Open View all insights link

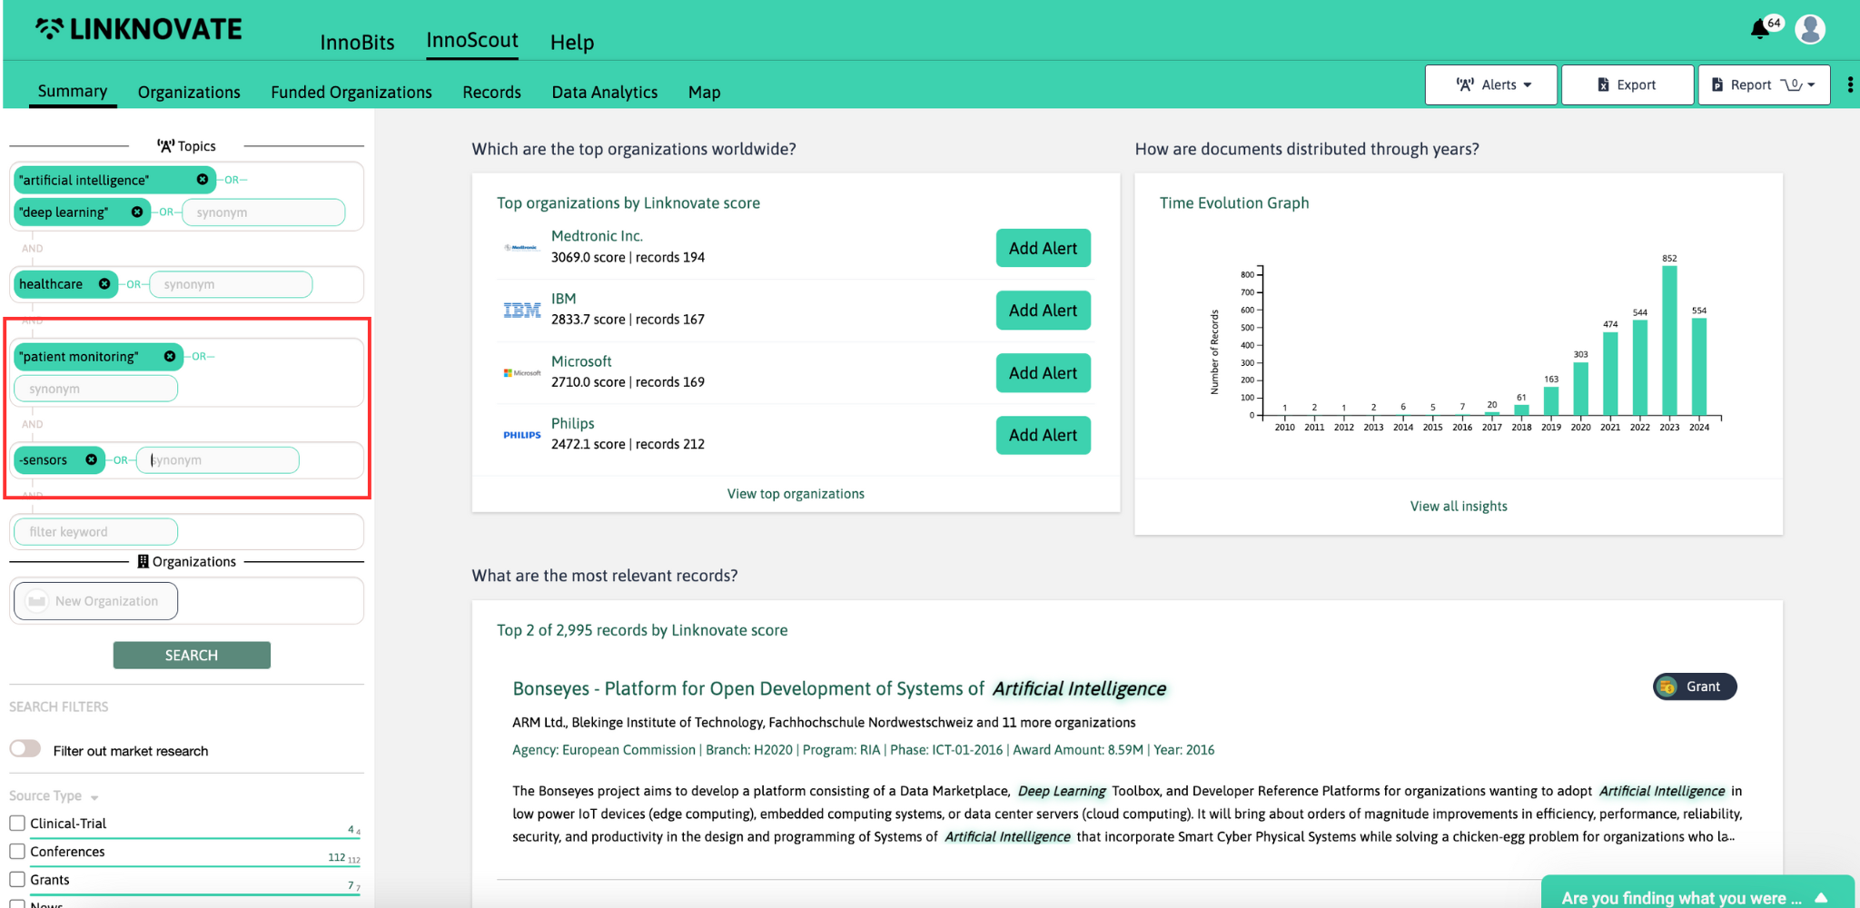coord(1459,506)
